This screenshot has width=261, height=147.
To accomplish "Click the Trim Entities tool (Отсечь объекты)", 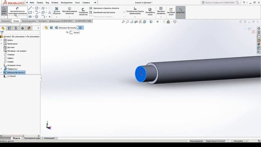I will (x=57, y=11).
